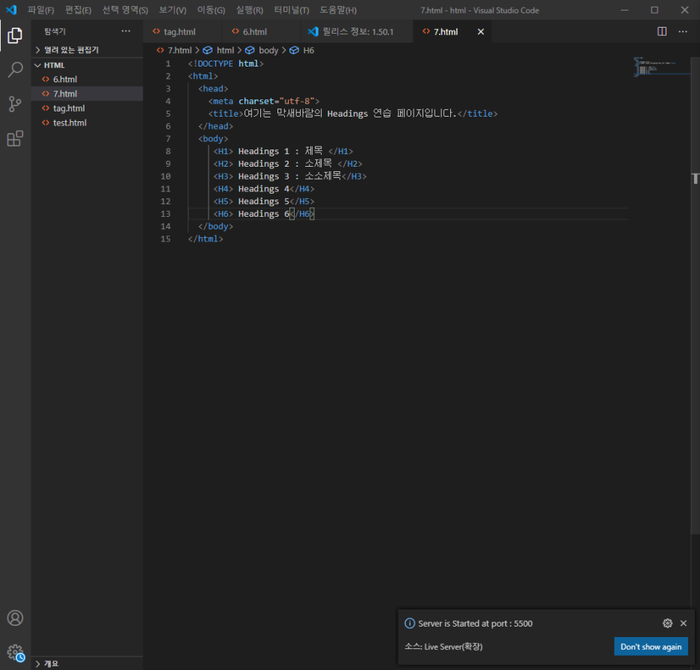The width and height of the screenshot is (700, 670).
Task: Open the Search view in activity bar
Action: point(15,70)
